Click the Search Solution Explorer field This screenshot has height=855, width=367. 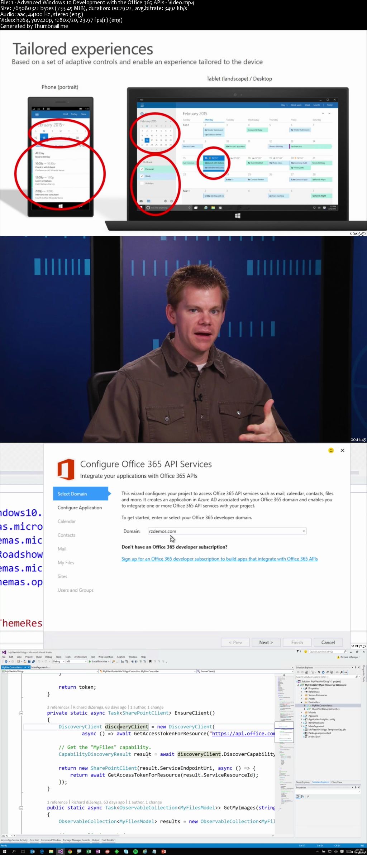327,677
